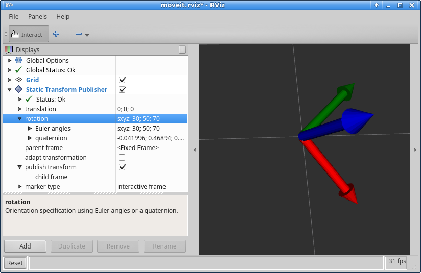421x273 pixels.
Task: Enable the adapt transformation checkbox
Action: point(122,157)
